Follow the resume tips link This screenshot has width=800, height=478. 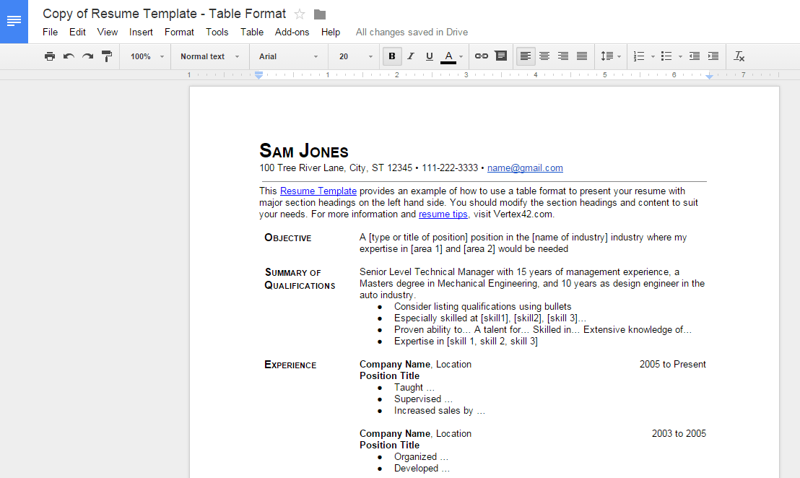click(x=443, y=214)
